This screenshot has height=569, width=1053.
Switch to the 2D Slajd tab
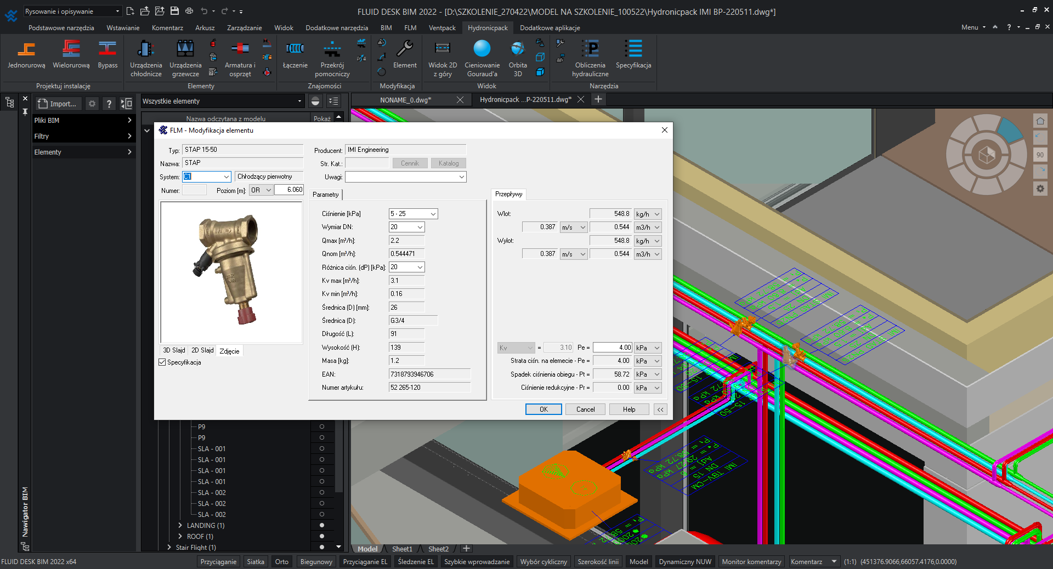click(x=202, y=350)
